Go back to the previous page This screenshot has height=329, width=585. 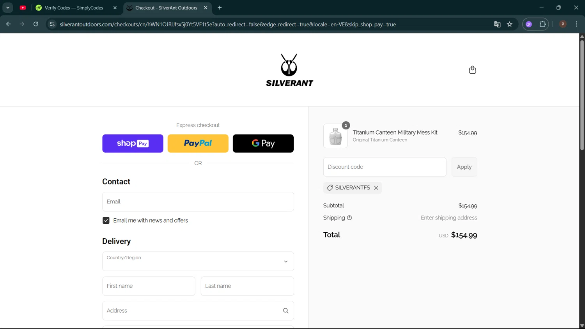point(8,24)
